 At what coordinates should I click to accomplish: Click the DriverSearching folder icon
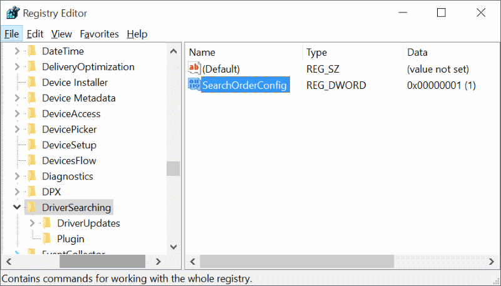click(x=32, y=208)
